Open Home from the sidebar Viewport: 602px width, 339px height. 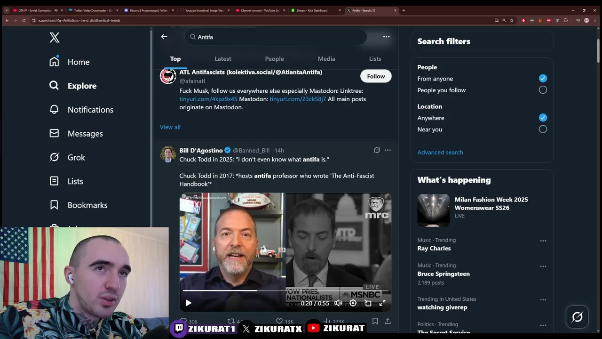(70, 62)
